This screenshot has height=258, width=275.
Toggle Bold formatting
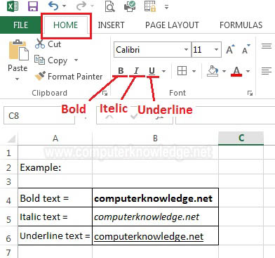click(121, 71)
